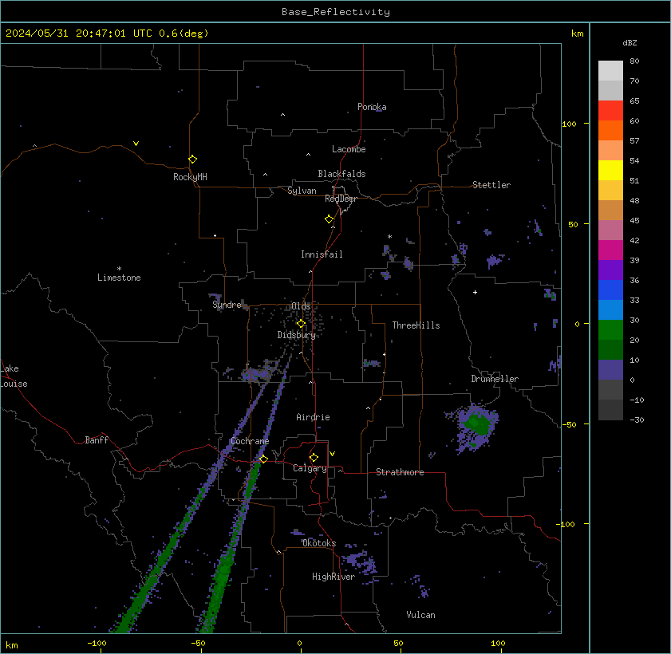This screenshot has width=671, height=654.
Task: Click the Sylvan label
Action: coord(302,191)
